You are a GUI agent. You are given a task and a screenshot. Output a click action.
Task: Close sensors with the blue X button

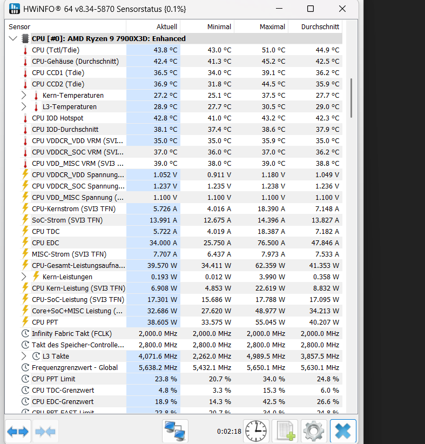coord(343,431)
